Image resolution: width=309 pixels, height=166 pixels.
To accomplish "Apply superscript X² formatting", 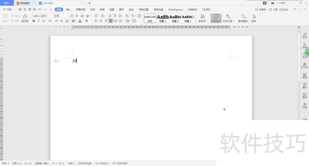I will coord(56,21).
